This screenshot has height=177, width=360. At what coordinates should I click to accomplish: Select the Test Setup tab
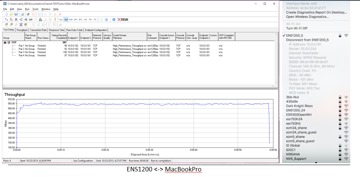point(9,30)
